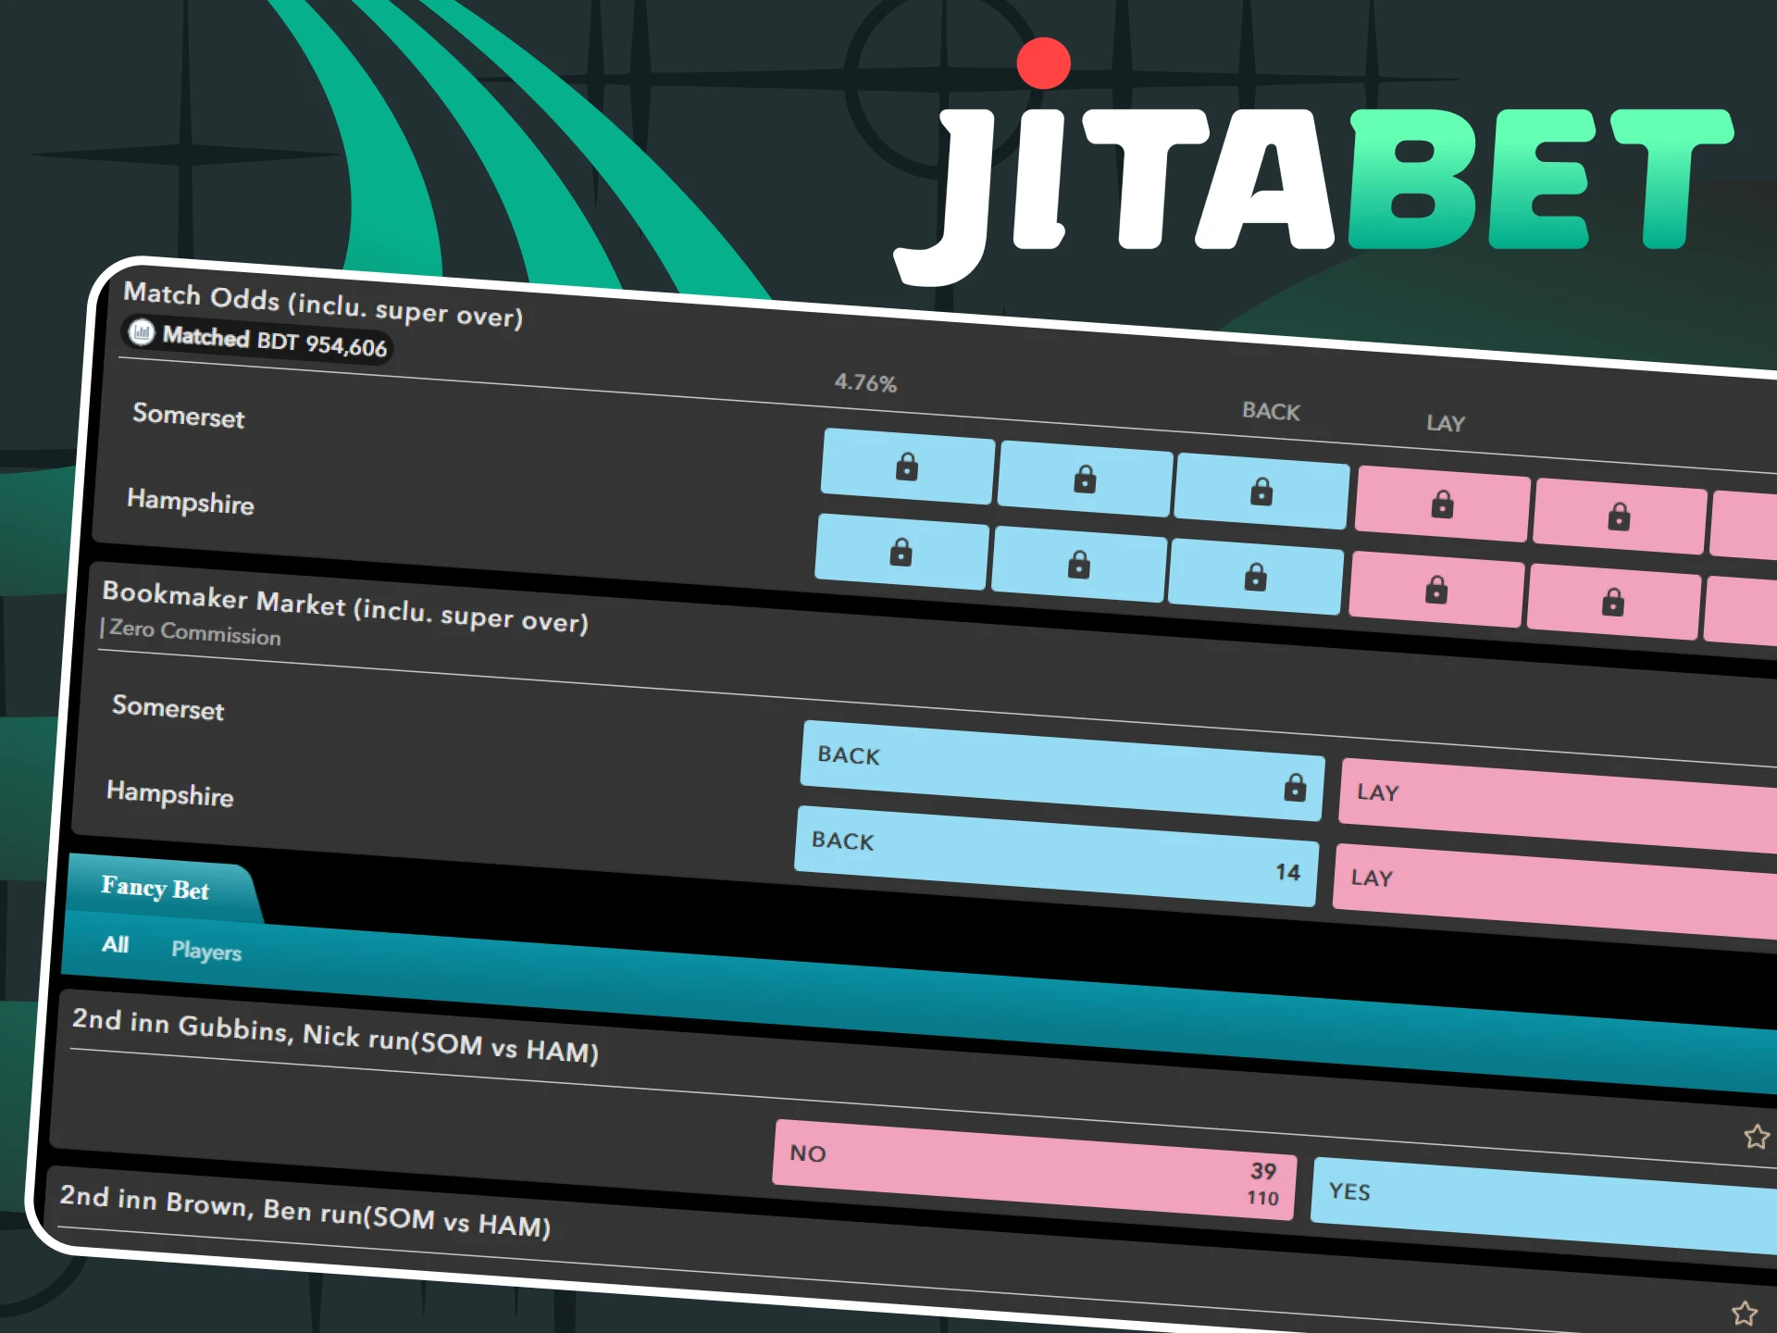Click the second locked lay cell for Hampshire
1777x1333 pixels.
(x=1612, y=602)
